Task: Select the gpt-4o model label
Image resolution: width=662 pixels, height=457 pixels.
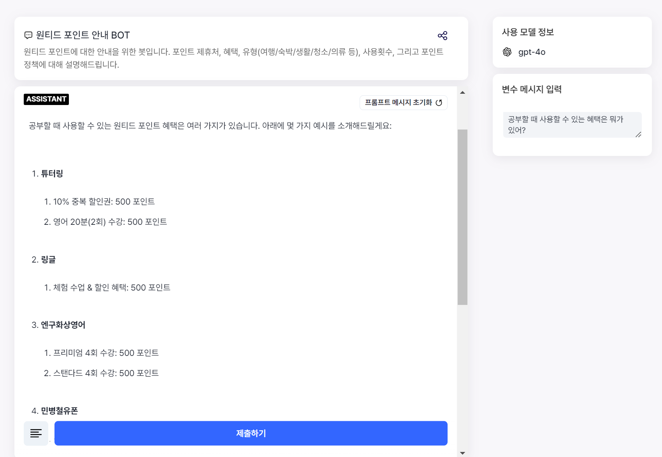Action: click(x=532, y=52)
